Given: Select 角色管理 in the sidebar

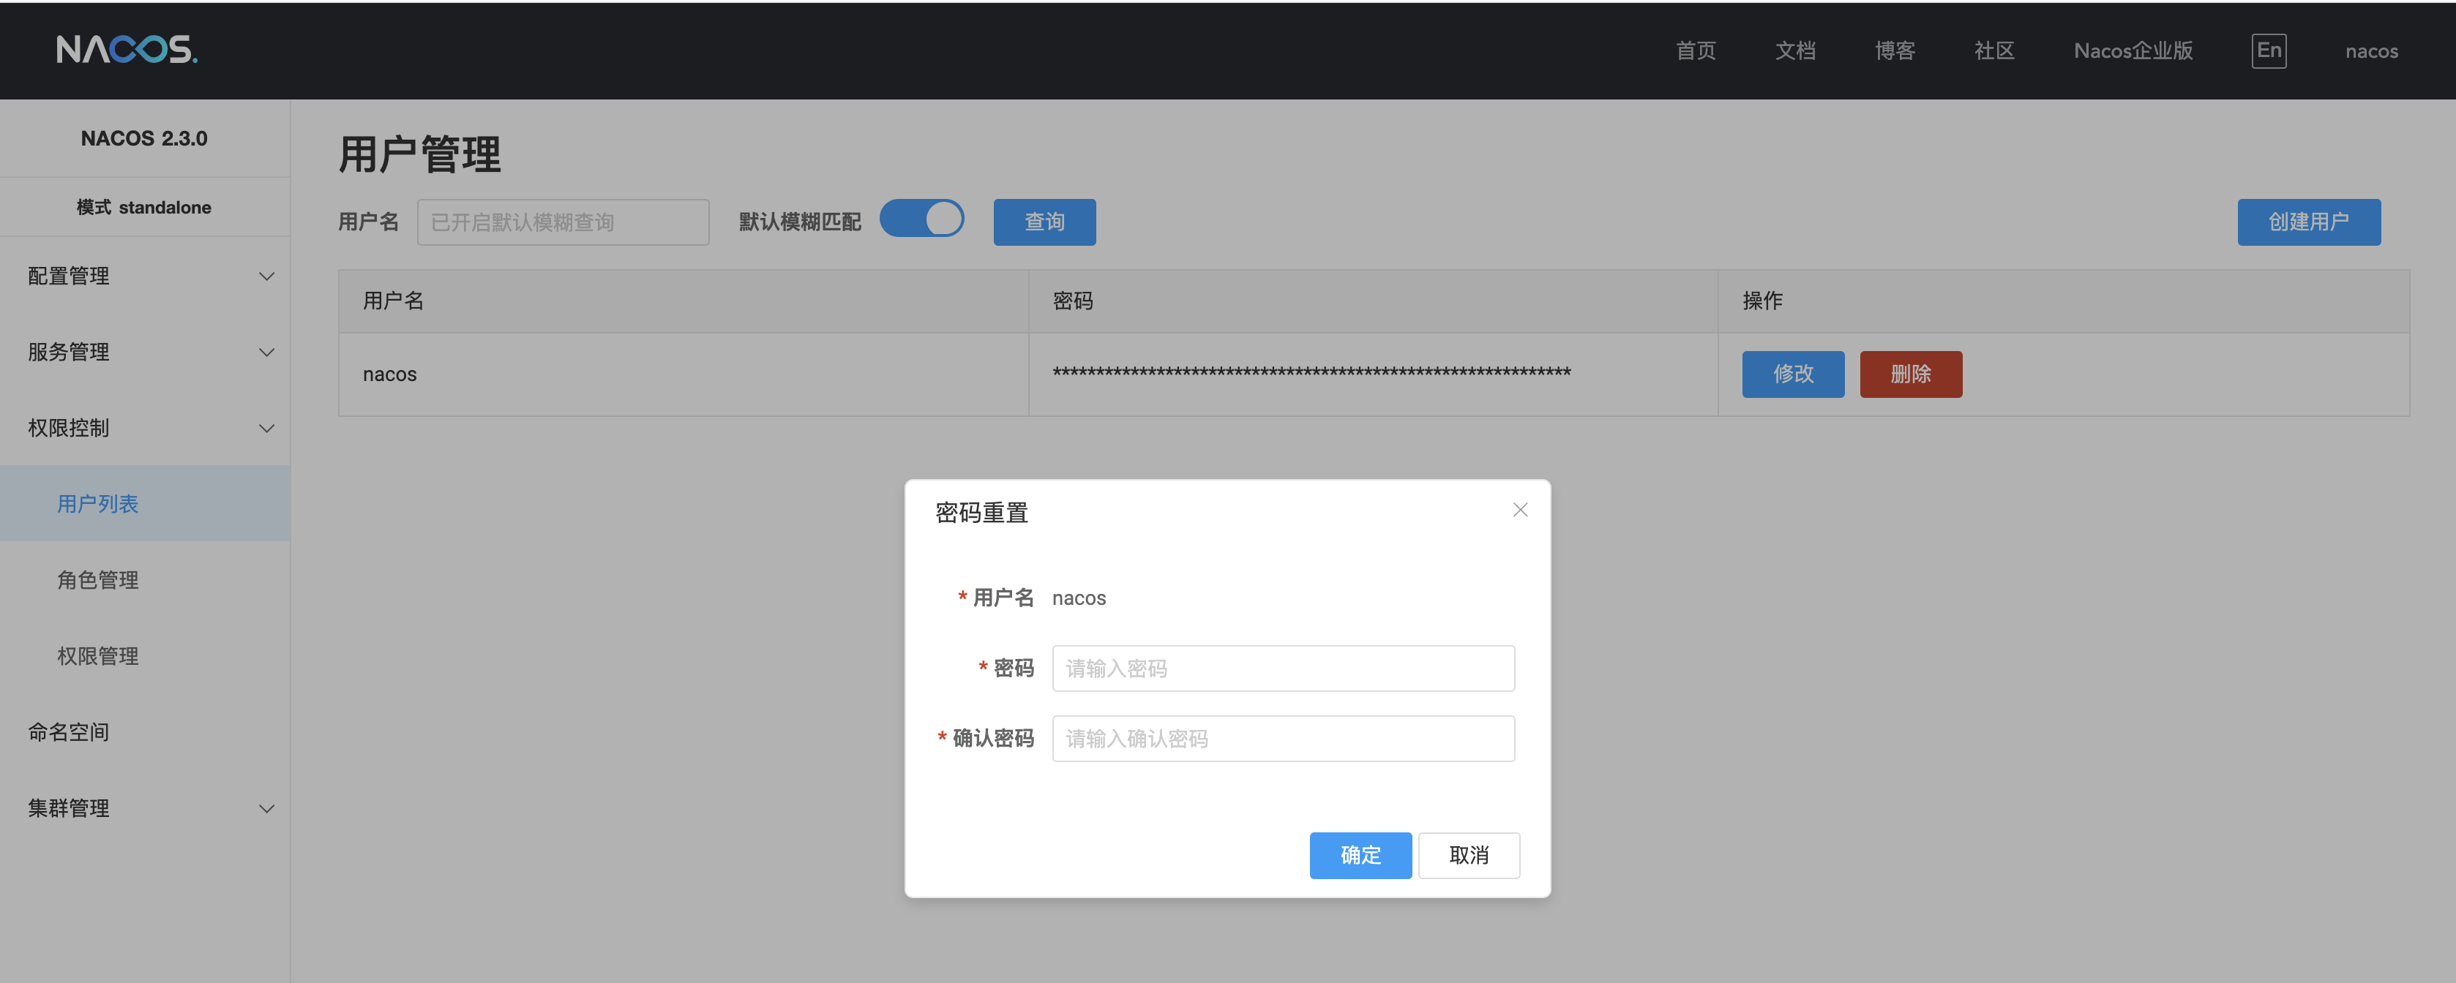Looking at the screenshot, I should 145,580.
